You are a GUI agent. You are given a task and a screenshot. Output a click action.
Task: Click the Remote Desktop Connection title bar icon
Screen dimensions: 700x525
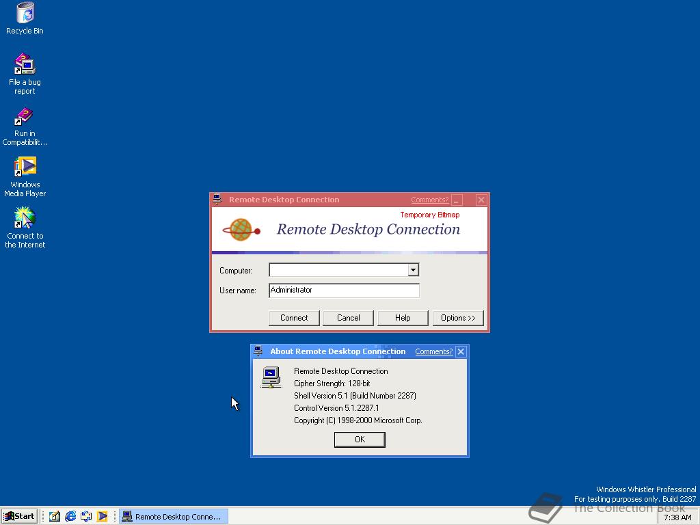coord(217,199)
